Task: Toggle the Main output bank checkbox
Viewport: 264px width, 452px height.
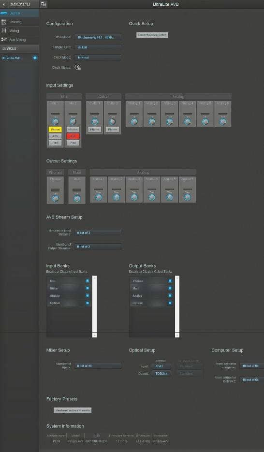Action: (x=170, y=288)
